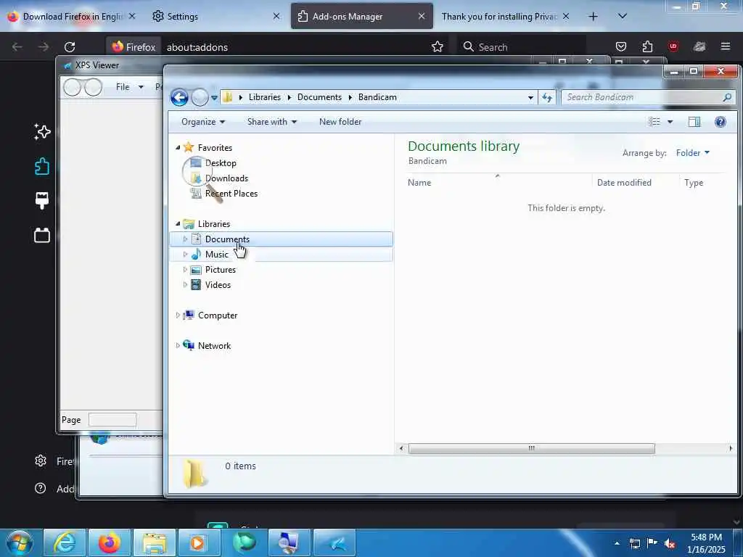The width and height of the screenshot is (743, 557).
Task: Open Extensions in add-ons sidebar
Action: [42, 166]
